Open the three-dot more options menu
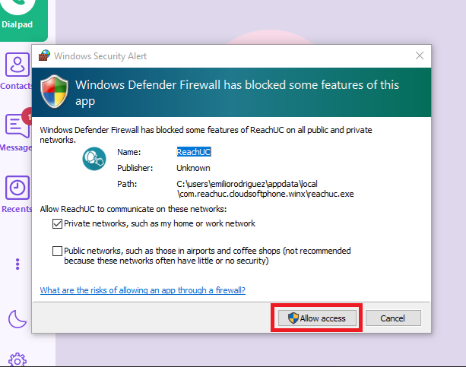This screenshot has height=367, width=466. 17,264
